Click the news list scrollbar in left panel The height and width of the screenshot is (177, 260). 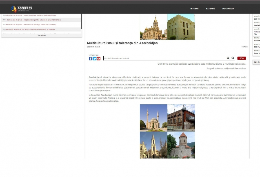[81, 21]
